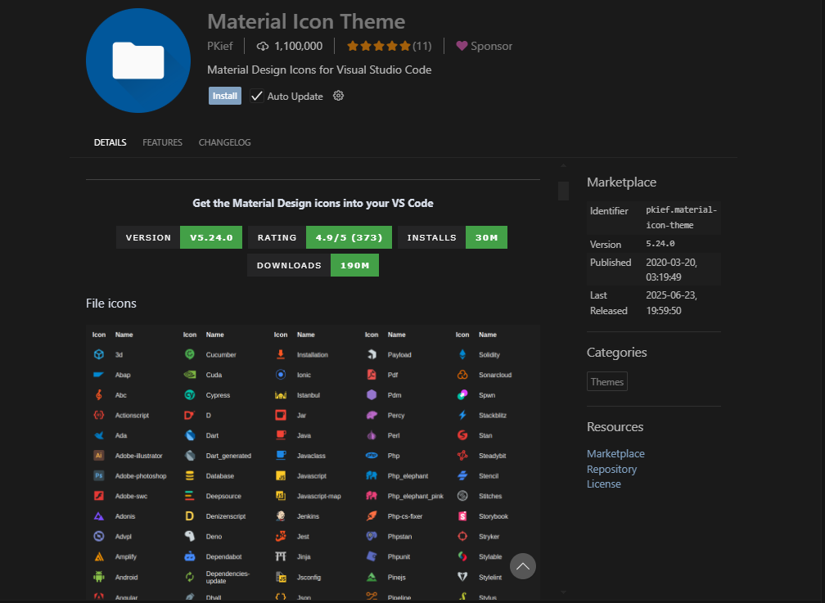Viewport: 825px width, 603px height.
Task: Click the Cypress file icon
Action: (x=190, y=395)
